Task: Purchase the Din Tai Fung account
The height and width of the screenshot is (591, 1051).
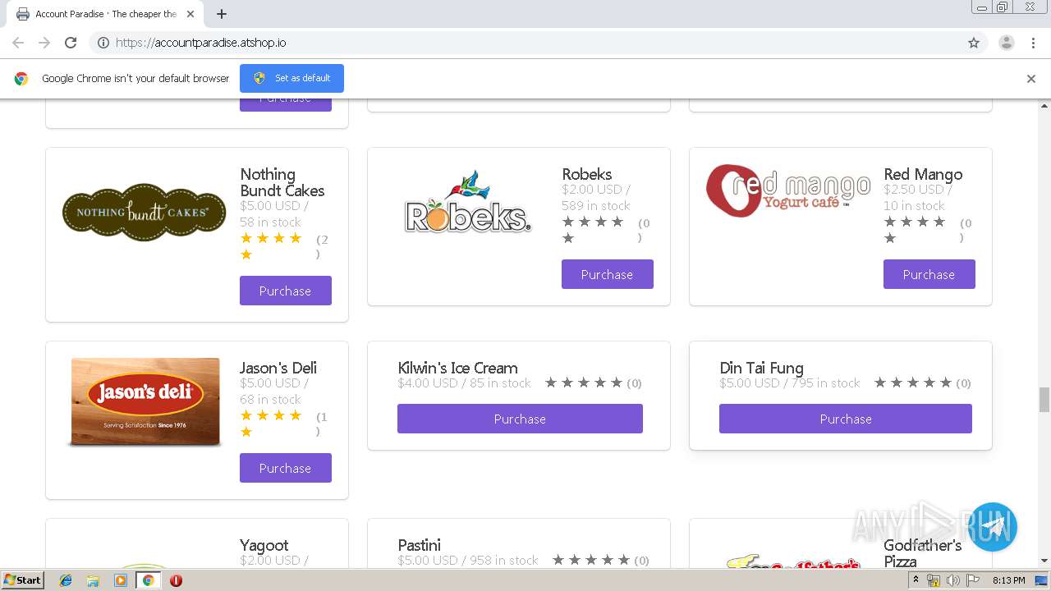Action: pyautogui.click(x=846, y=419)
